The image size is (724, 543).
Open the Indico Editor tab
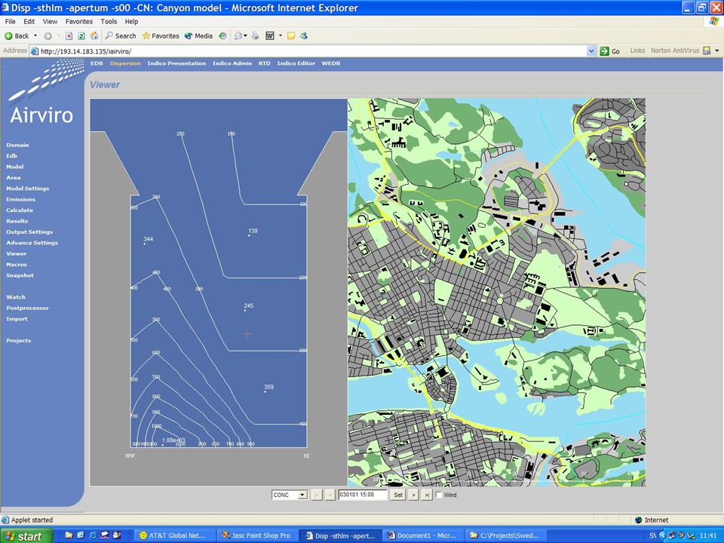coord(296,63)
